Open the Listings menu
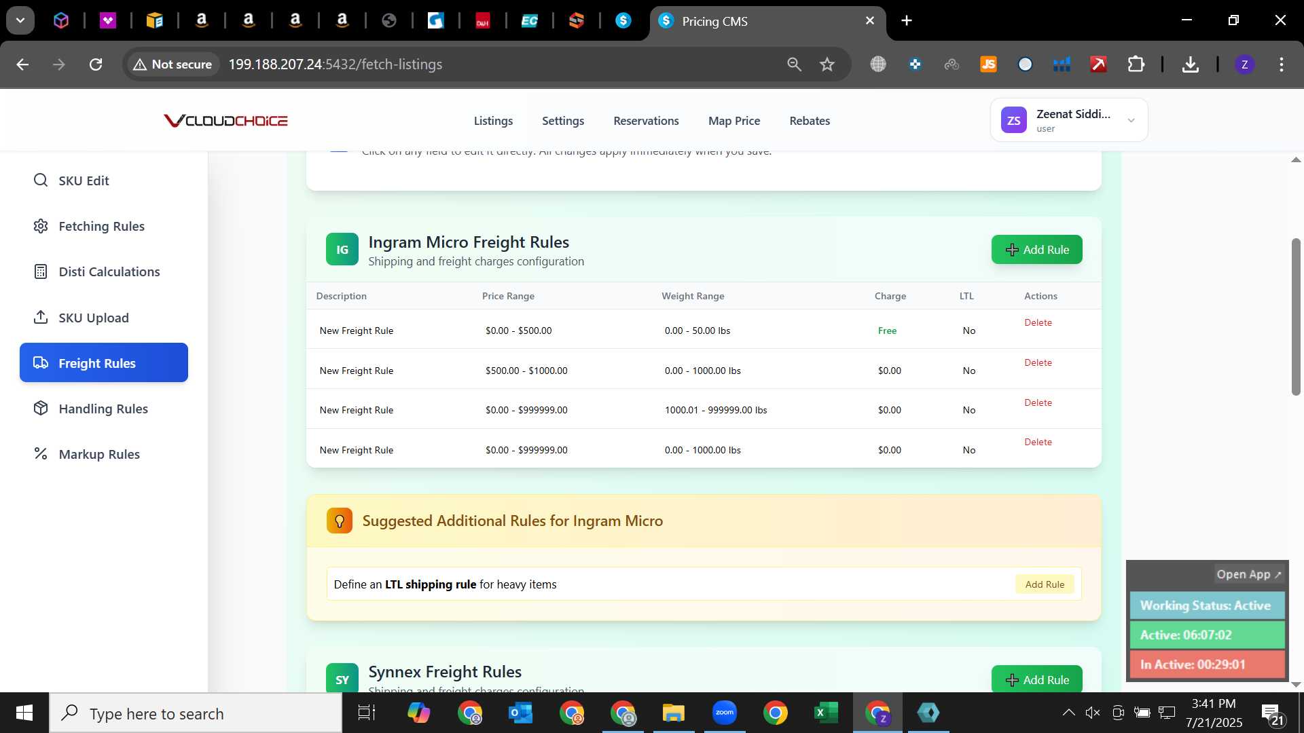1304x733 pixels. tap(493, 121)
